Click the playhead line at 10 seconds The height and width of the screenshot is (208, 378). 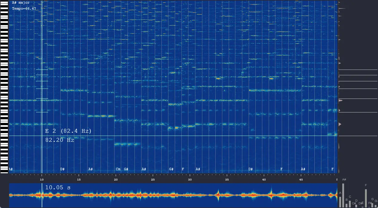(x=42, y=91)
